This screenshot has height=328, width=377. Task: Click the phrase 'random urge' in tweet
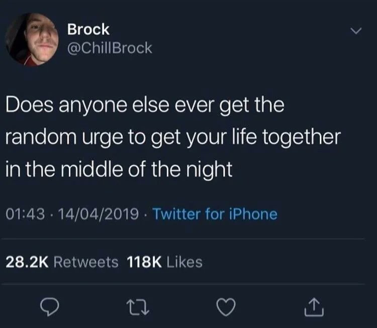pyautogui.click(x=64, y=138)
